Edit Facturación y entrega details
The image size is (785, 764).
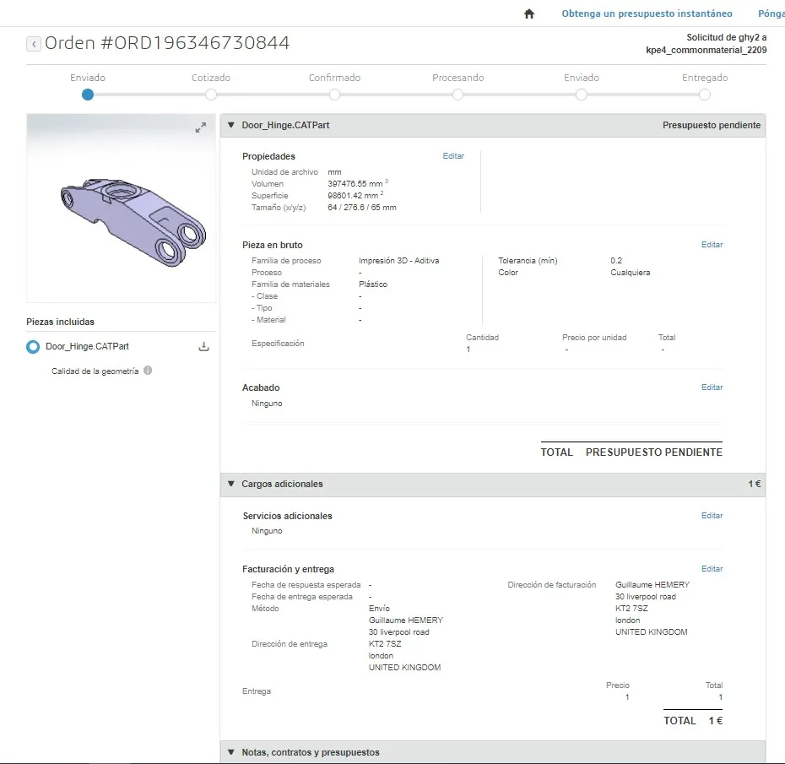click(712, 569)
